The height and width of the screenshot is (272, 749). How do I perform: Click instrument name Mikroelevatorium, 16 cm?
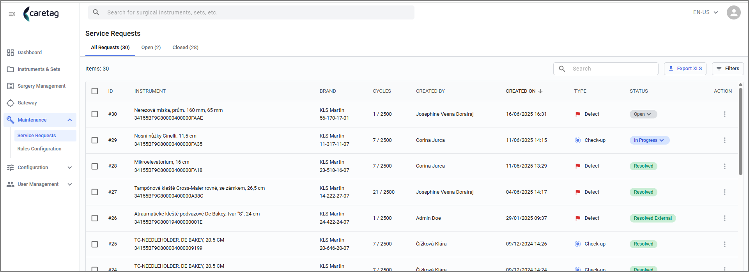click(162, 162)
